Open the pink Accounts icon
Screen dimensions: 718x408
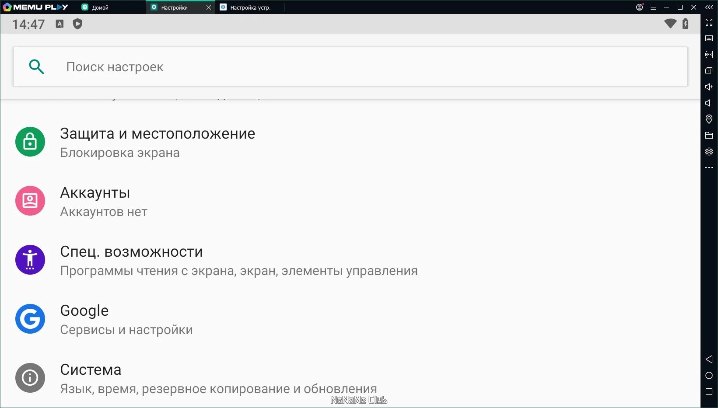[x=30, y=201]
